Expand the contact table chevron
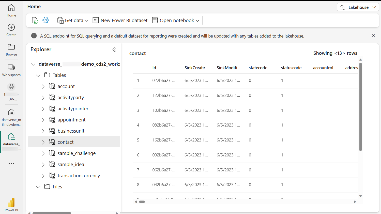The image size is (381, 214). pos(43,142)
